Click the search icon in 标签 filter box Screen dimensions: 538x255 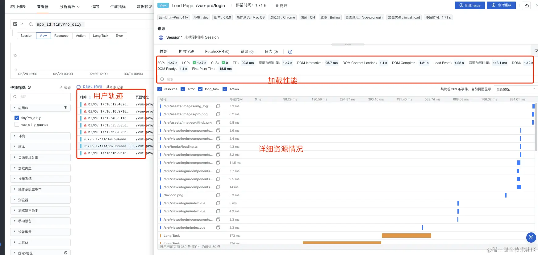(15, 97)
